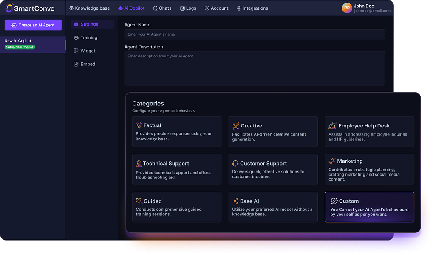Click the Chats bubble icon

(x=155, y=8)
